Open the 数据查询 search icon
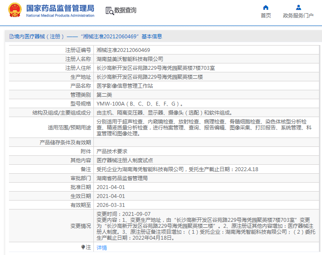This screenshot has height=255, width=322. [x=110, y=11]
